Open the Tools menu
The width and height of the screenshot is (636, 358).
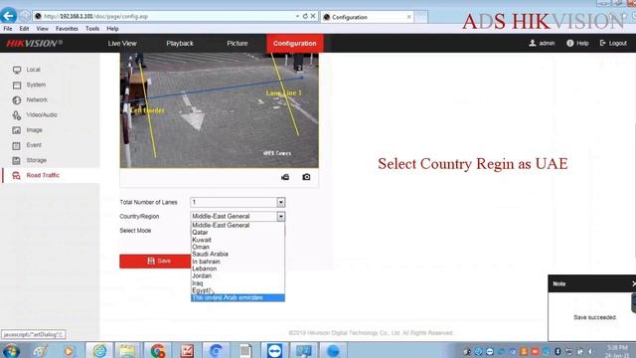(x=92, y=29)
